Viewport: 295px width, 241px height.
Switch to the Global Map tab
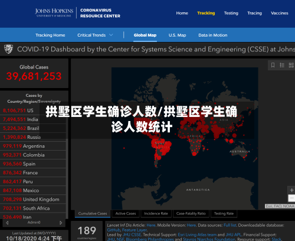[x=145, y=35]
